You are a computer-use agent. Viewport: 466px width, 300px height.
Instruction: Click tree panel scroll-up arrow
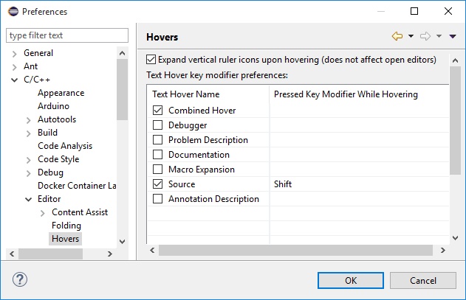point(122,53)
